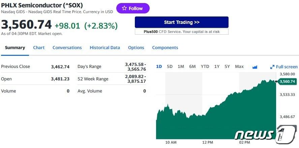Go to the Options tab
Viewport: 299px width, 148px height.
(136, 48)
